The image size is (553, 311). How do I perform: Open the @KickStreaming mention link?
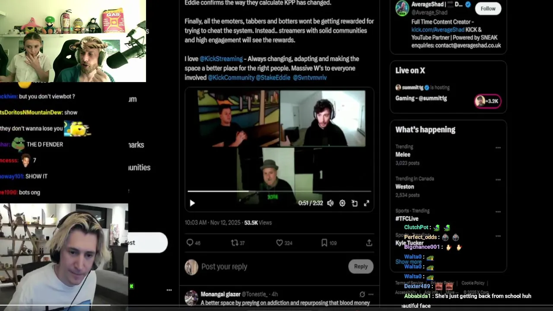[221, 59]
